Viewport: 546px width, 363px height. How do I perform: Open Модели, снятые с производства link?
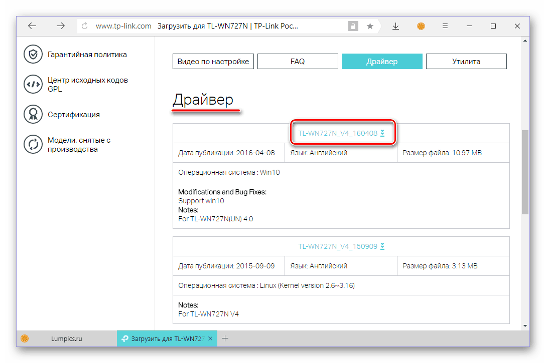tap(79, 145)
